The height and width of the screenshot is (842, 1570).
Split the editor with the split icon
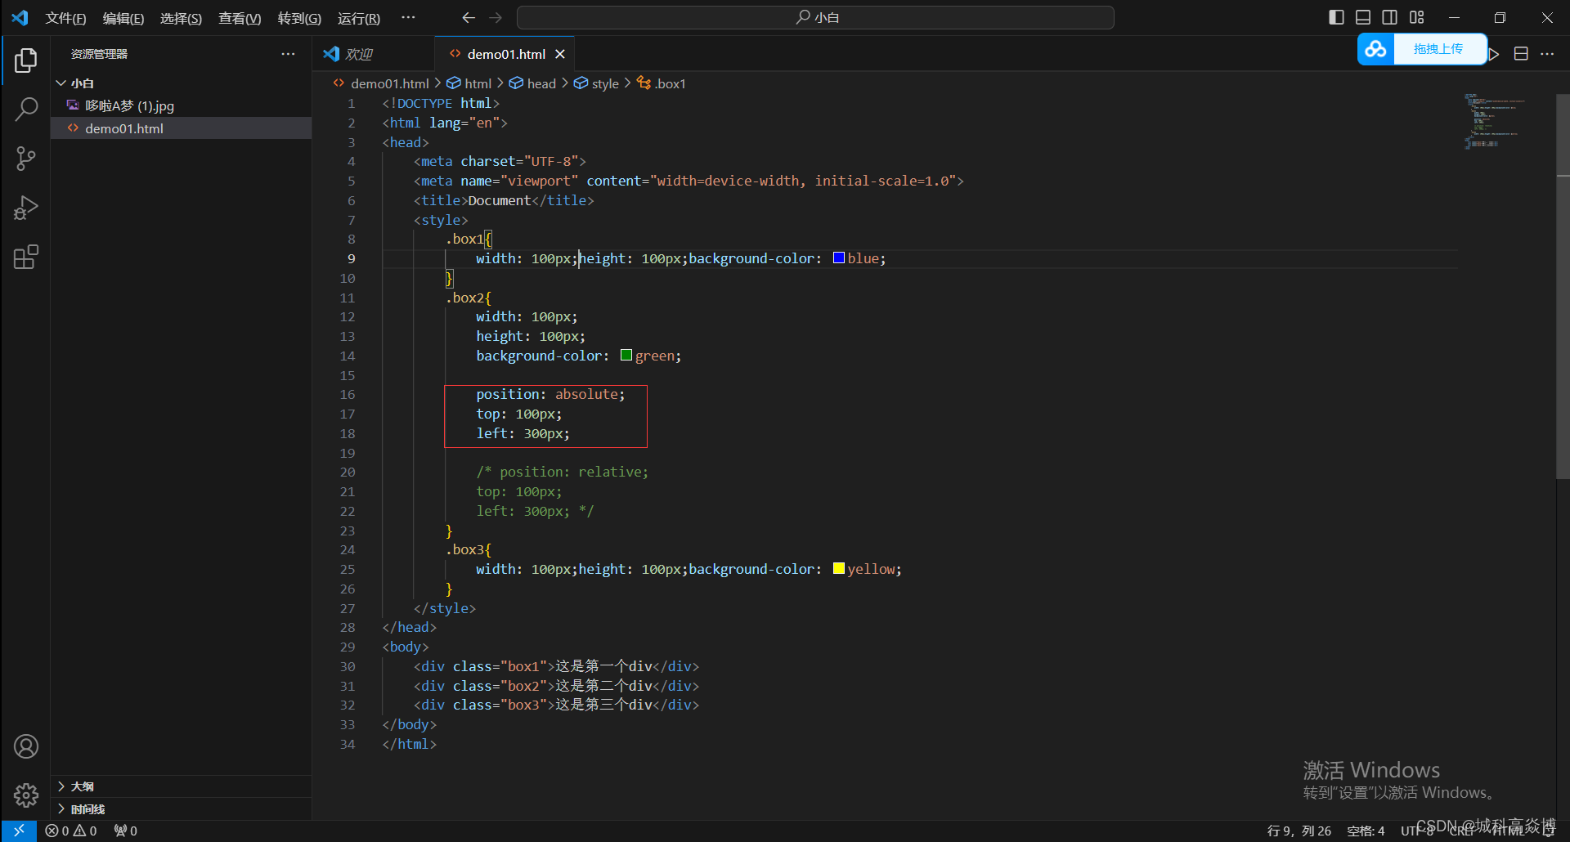tap(1521, 54)
